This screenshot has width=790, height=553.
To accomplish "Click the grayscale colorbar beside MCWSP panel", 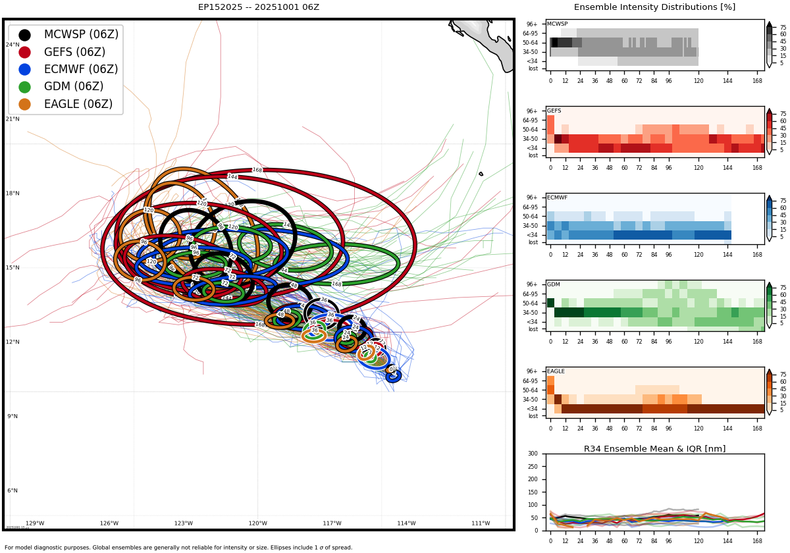I will pyautogui.click(x=769, y=45).
